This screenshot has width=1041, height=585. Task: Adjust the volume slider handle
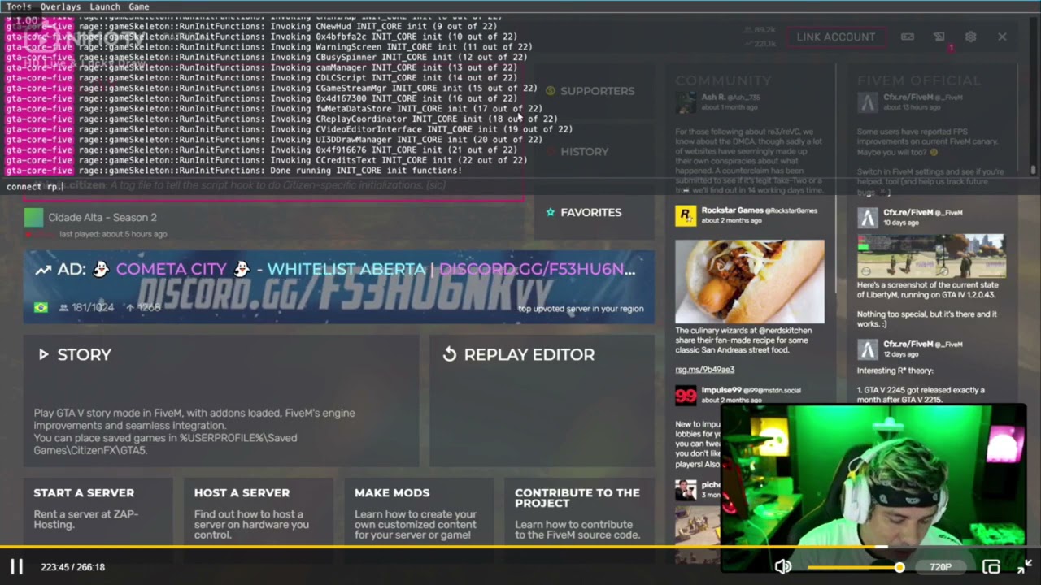click(899, 567)
